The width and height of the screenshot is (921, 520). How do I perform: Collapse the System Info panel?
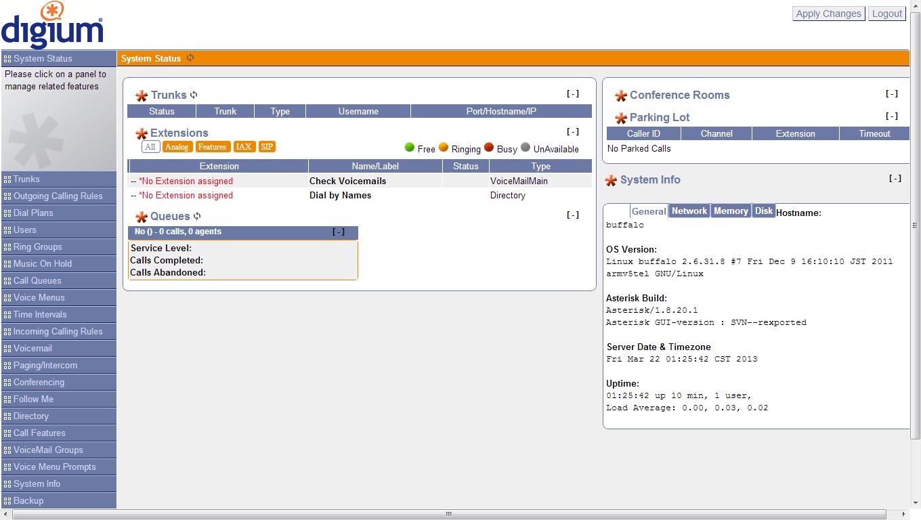[x=895, y=179]
